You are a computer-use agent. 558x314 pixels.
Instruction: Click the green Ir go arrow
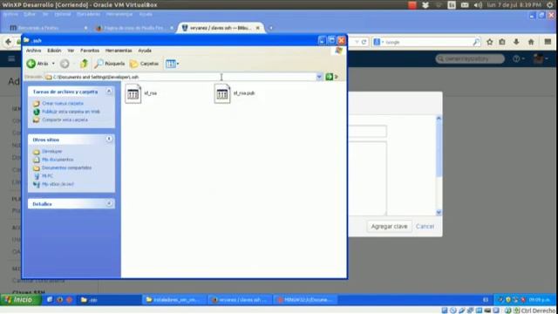(x=330, y=77)
